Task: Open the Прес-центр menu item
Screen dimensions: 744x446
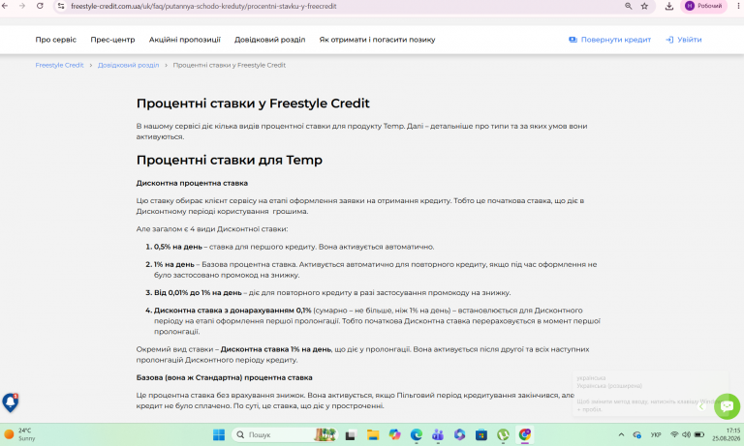Action: pos(112,40)
